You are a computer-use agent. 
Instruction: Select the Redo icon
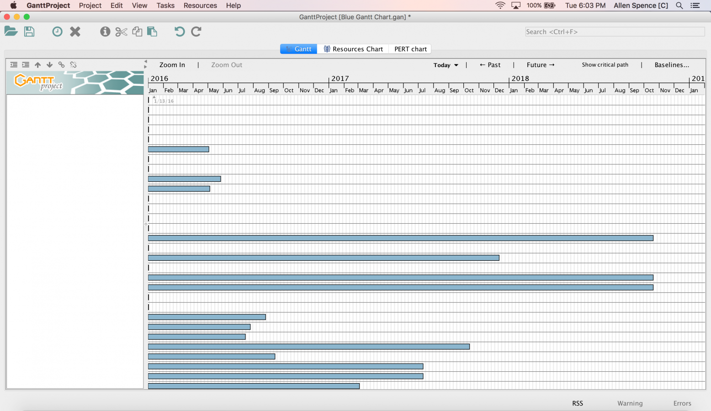click(x=196, y=32)
